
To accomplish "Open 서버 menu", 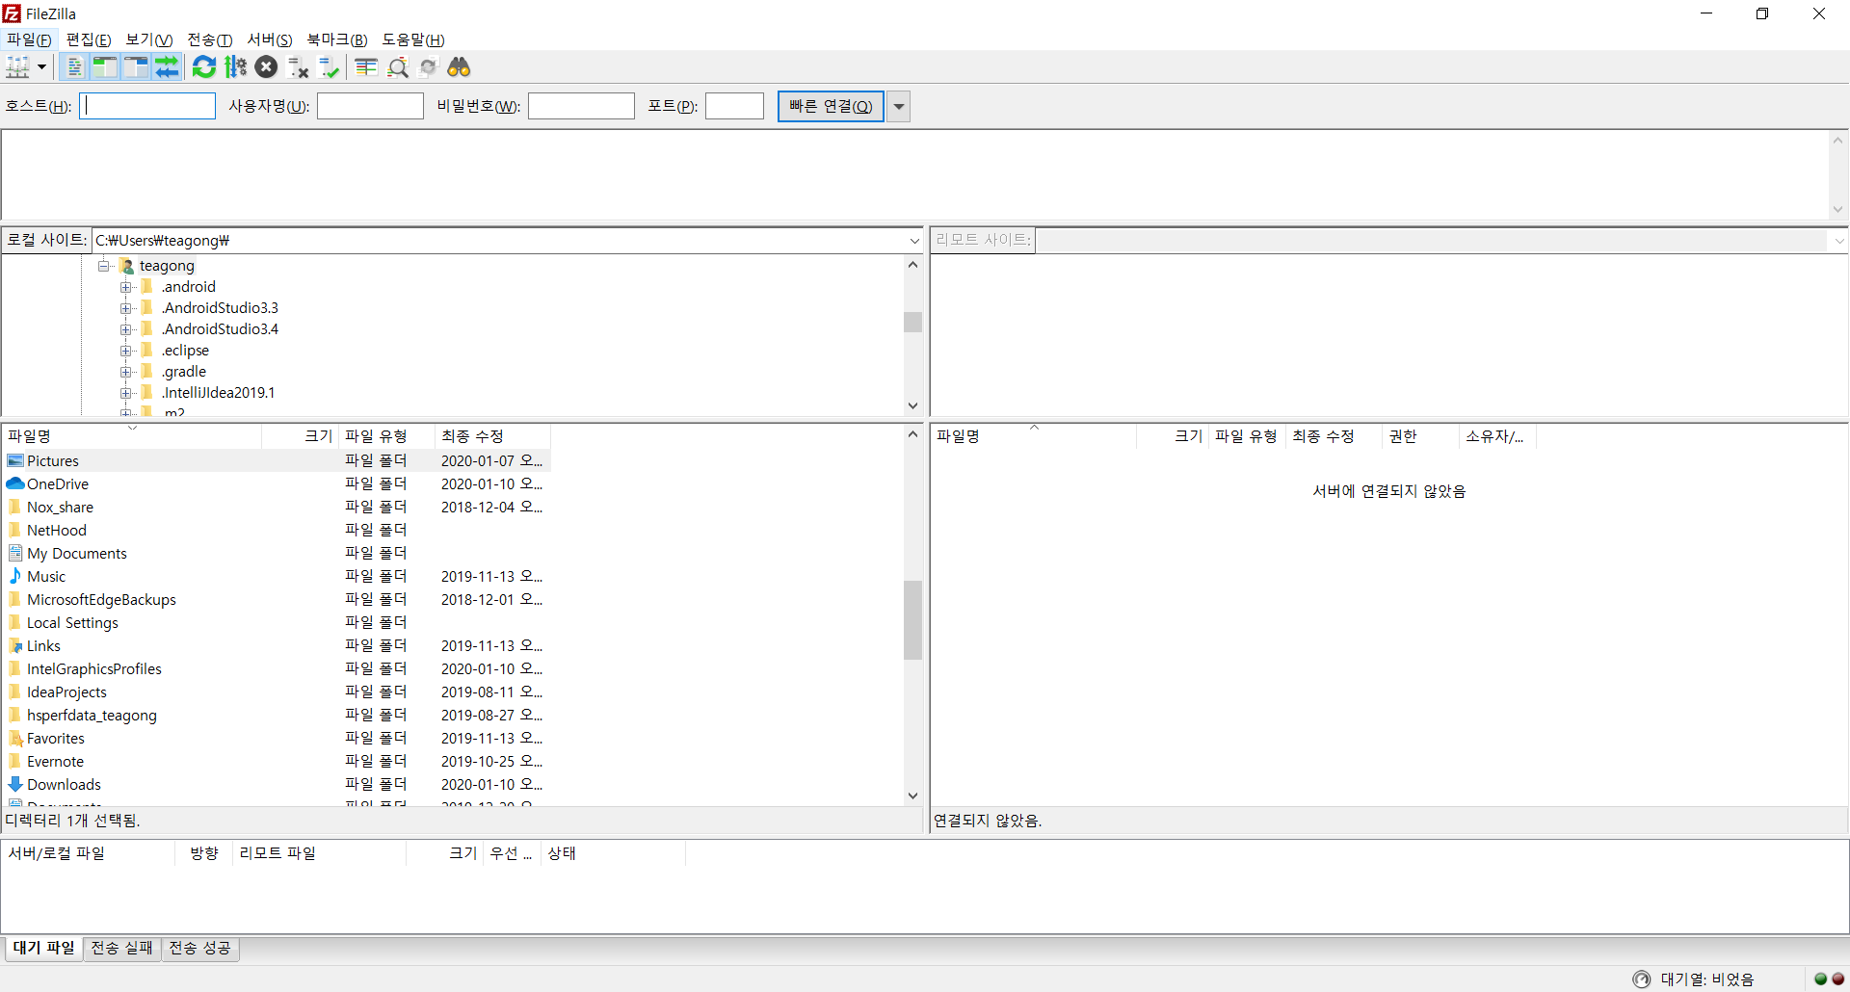I will [270, 39].
